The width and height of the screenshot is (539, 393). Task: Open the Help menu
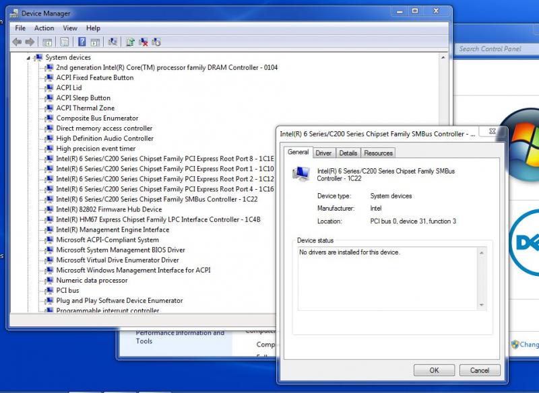pos(93,28)
